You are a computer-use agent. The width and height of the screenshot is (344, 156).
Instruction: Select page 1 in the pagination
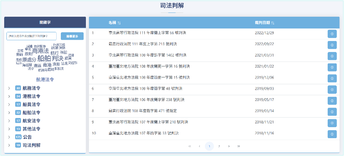tap(209, 146)
